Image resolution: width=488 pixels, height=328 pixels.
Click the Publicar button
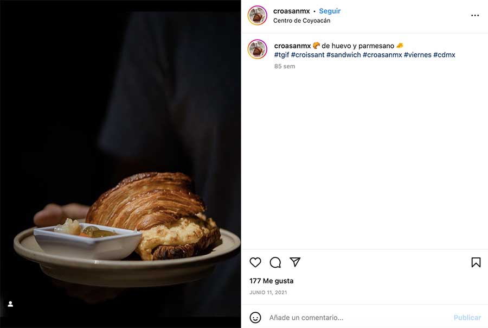(467, 317)
